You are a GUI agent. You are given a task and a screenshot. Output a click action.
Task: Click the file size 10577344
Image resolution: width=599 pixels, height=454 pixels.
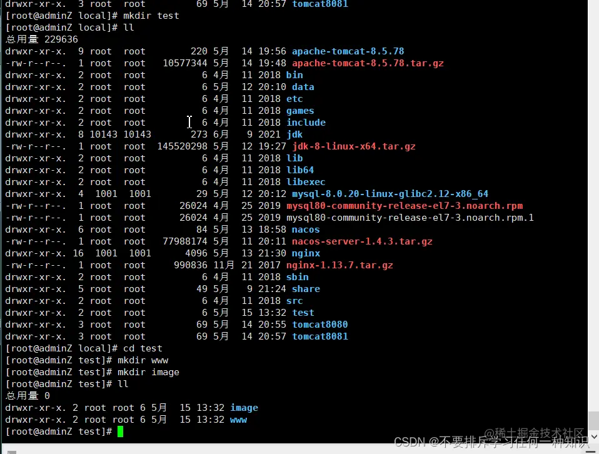coord(185,63)
